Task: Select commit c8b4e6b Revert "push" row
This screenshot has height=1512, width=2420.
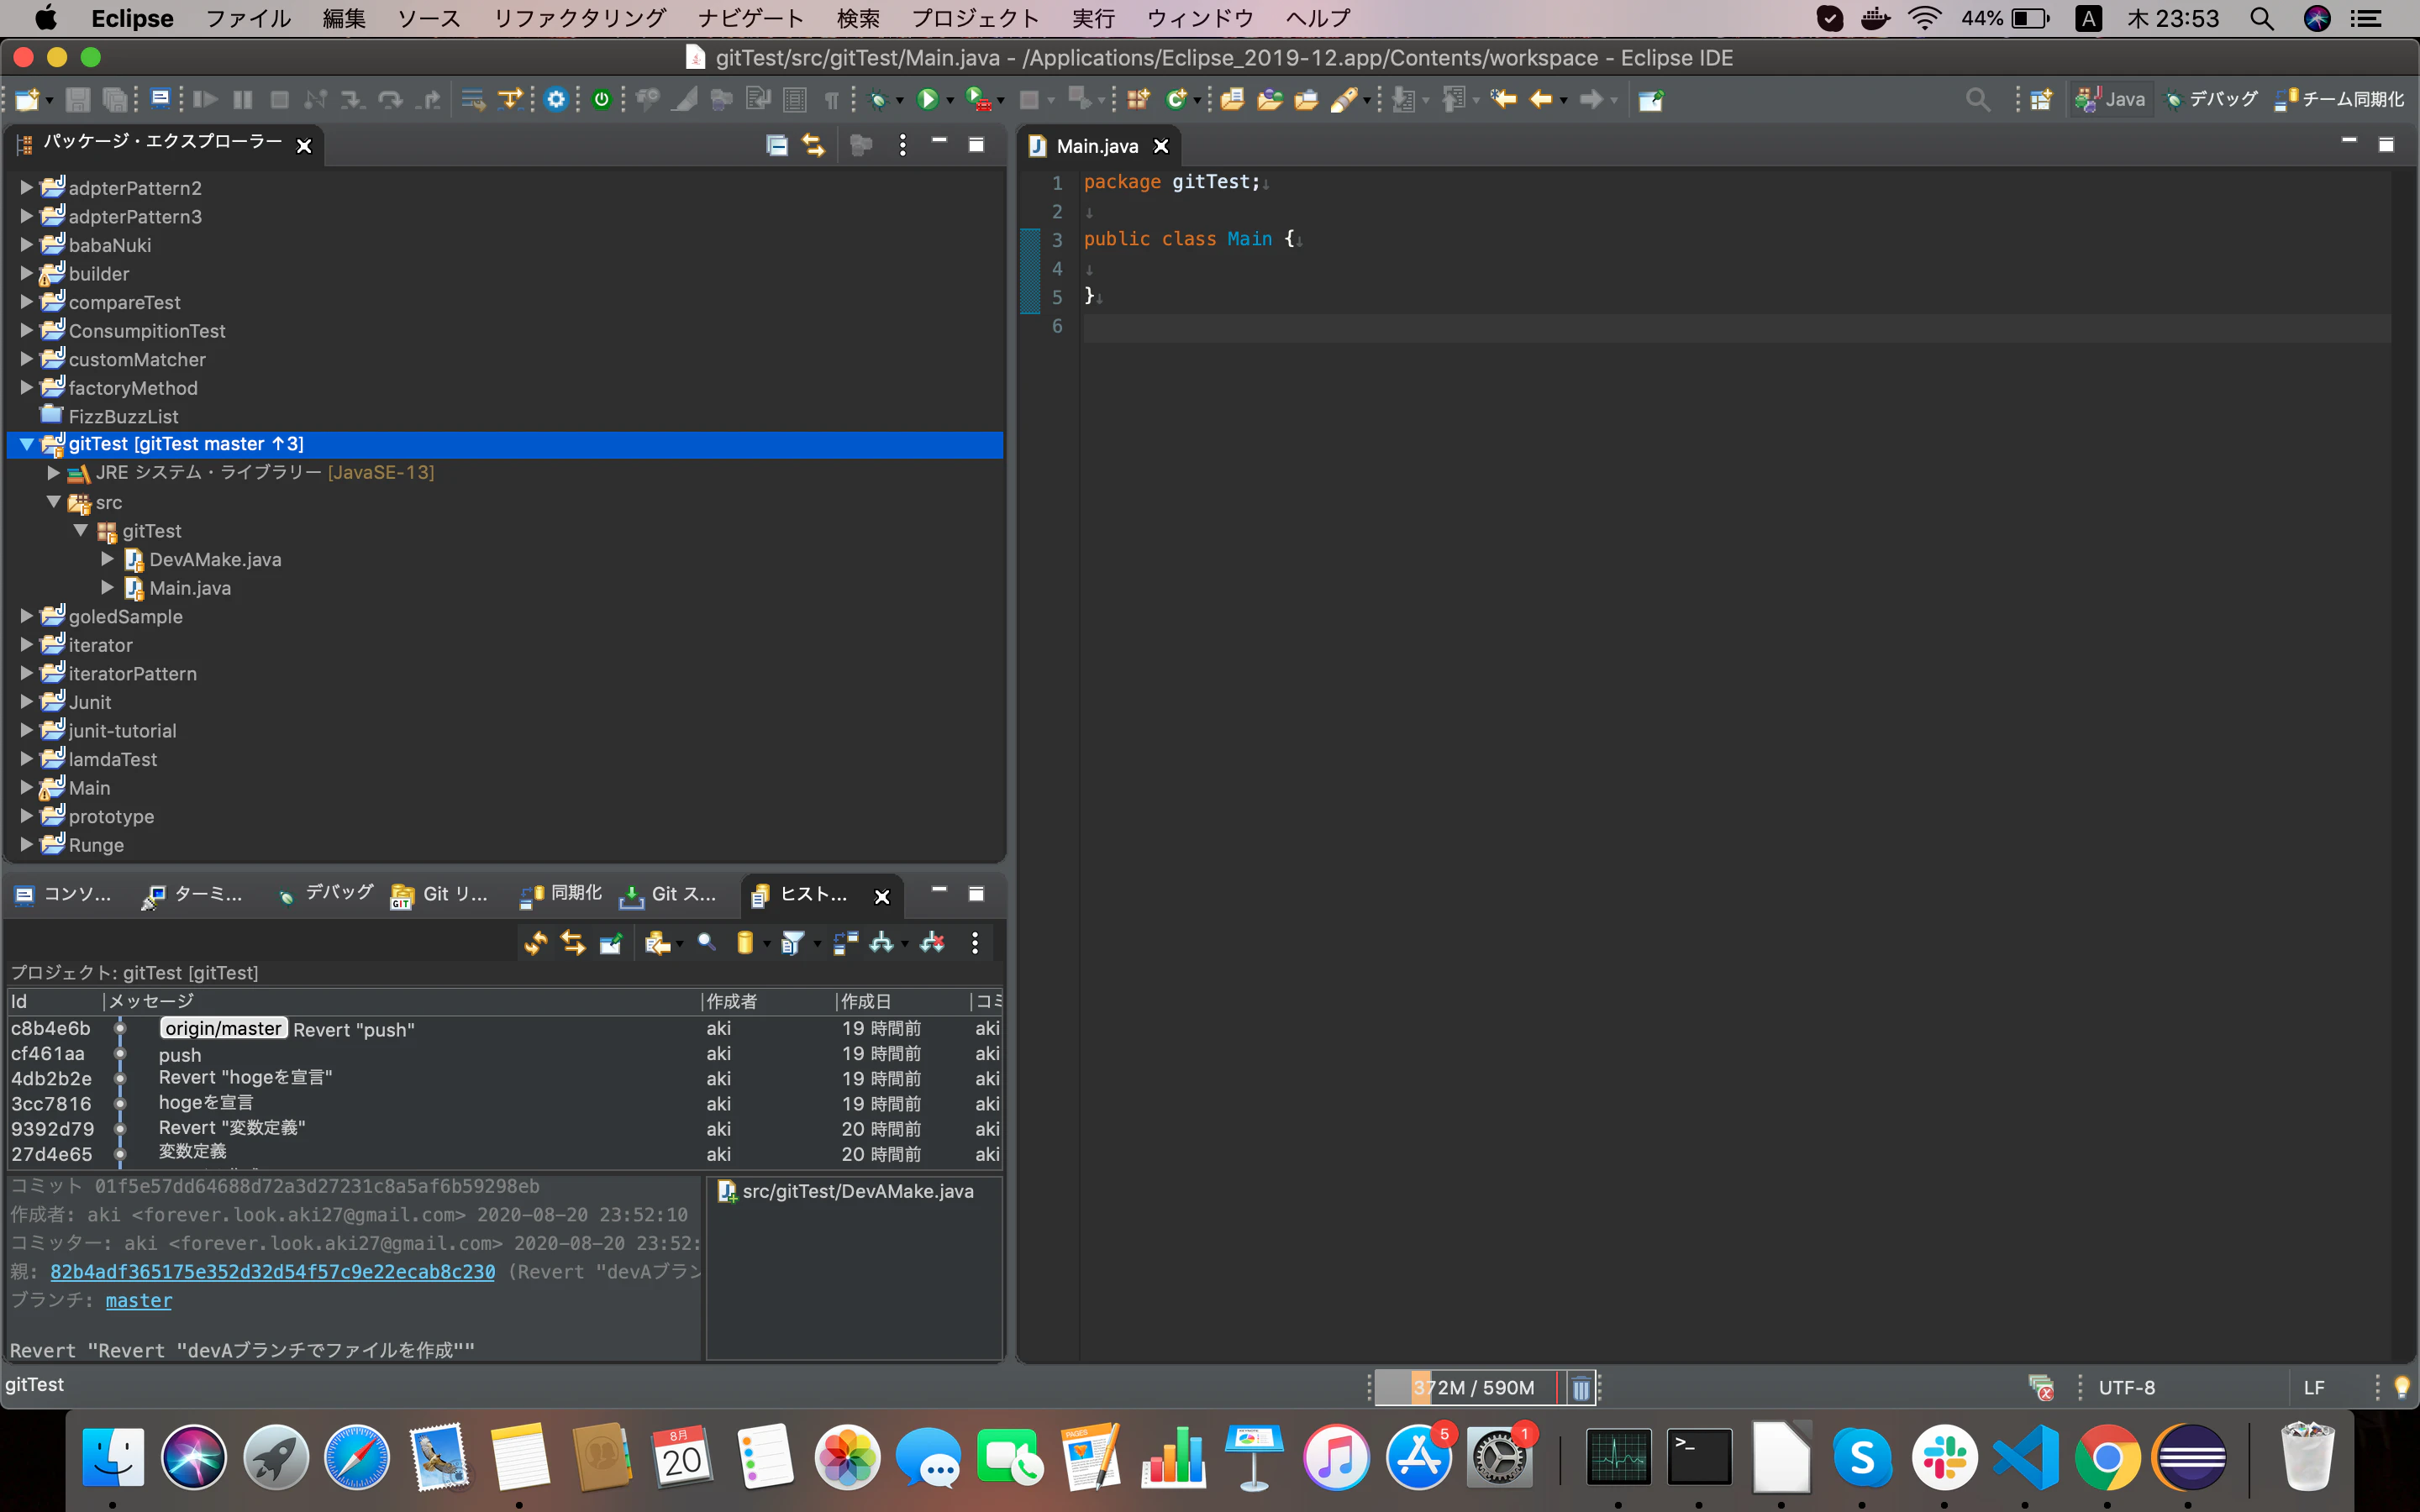Action: click(504, 1028)
